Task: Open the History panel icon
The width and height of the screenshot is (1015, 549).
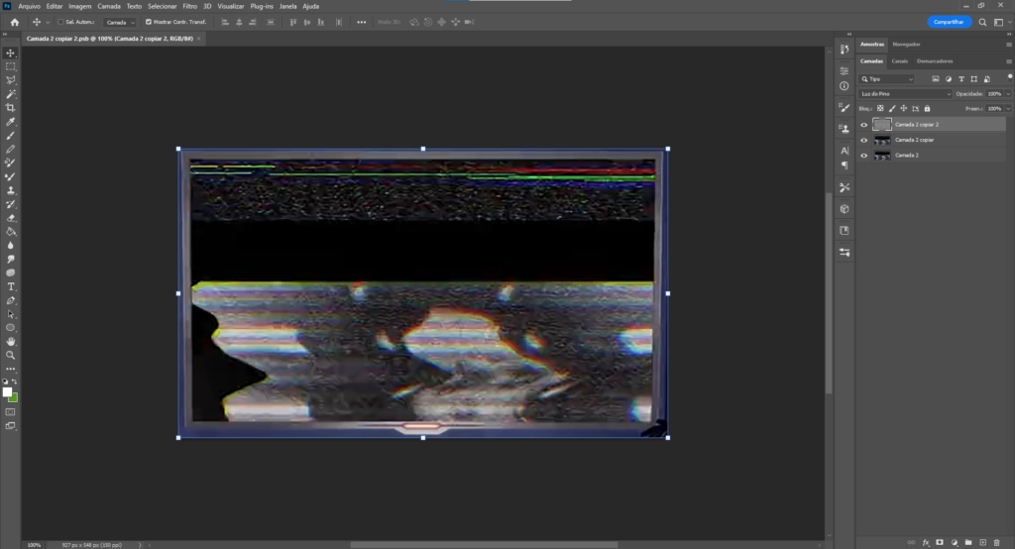Action: [845, 49]
